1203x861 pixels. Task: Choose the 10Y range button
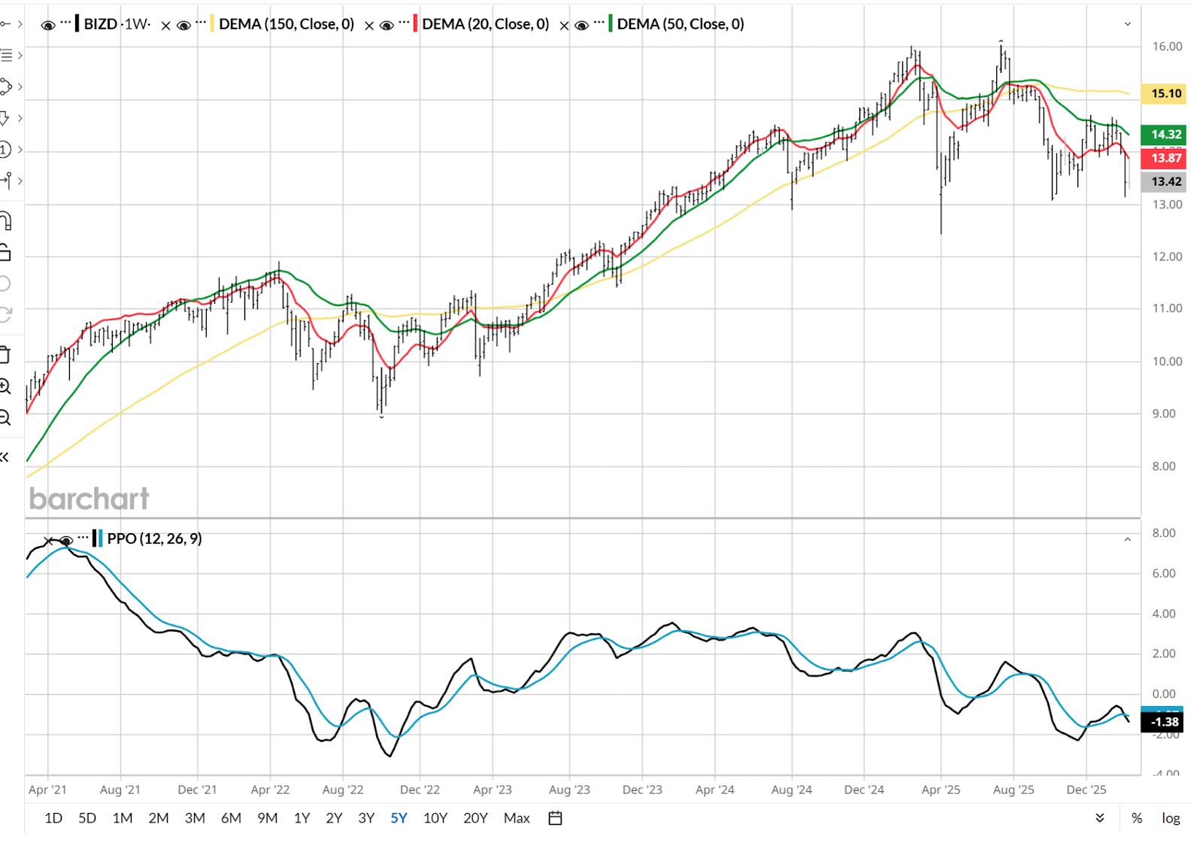point(435,818)
